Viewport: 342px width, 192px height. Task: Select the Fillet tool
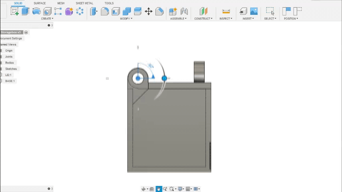(105, 11)
